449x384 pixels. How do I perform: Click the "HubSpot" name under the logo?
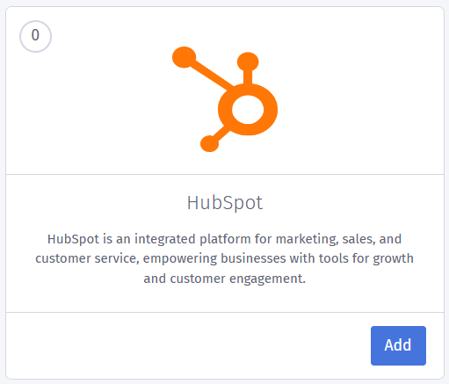225,203
